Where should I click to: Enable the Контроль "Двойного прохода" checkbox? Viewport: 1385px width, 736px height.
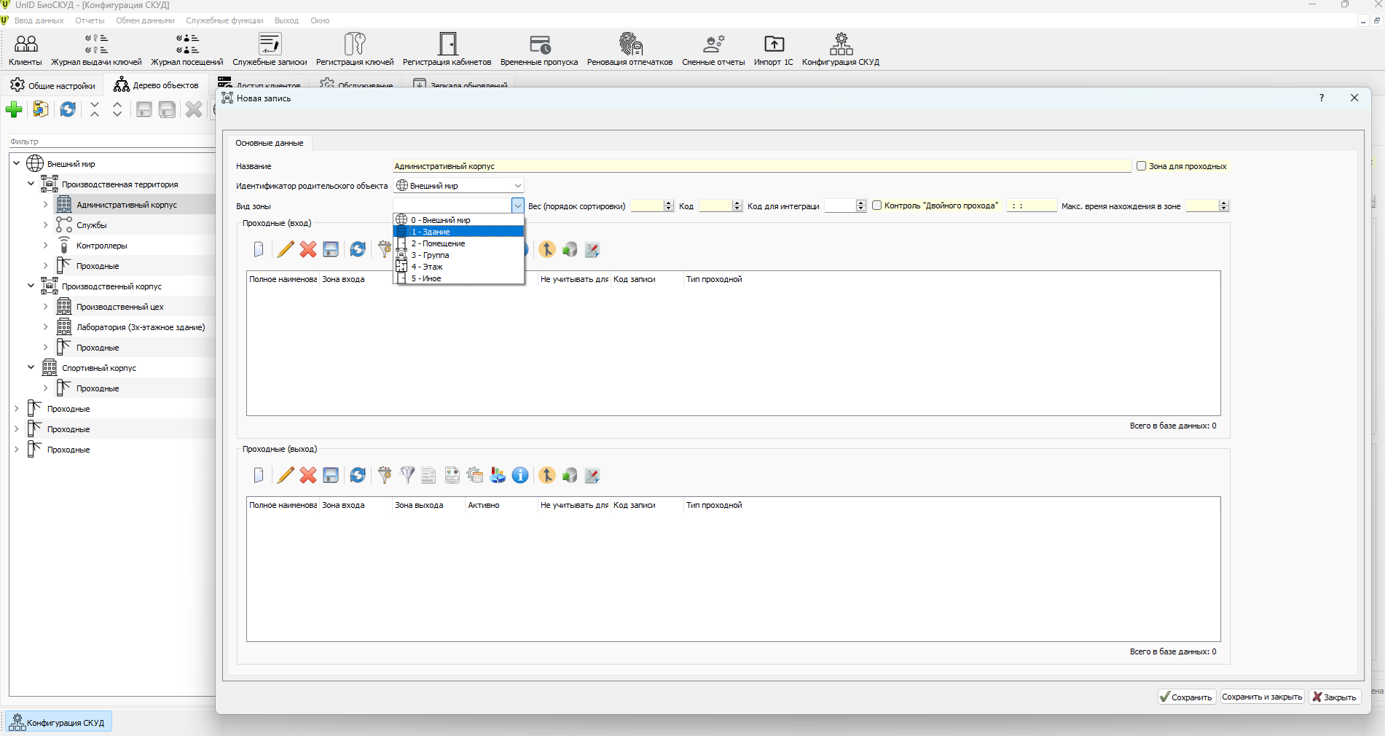[877, 205]
